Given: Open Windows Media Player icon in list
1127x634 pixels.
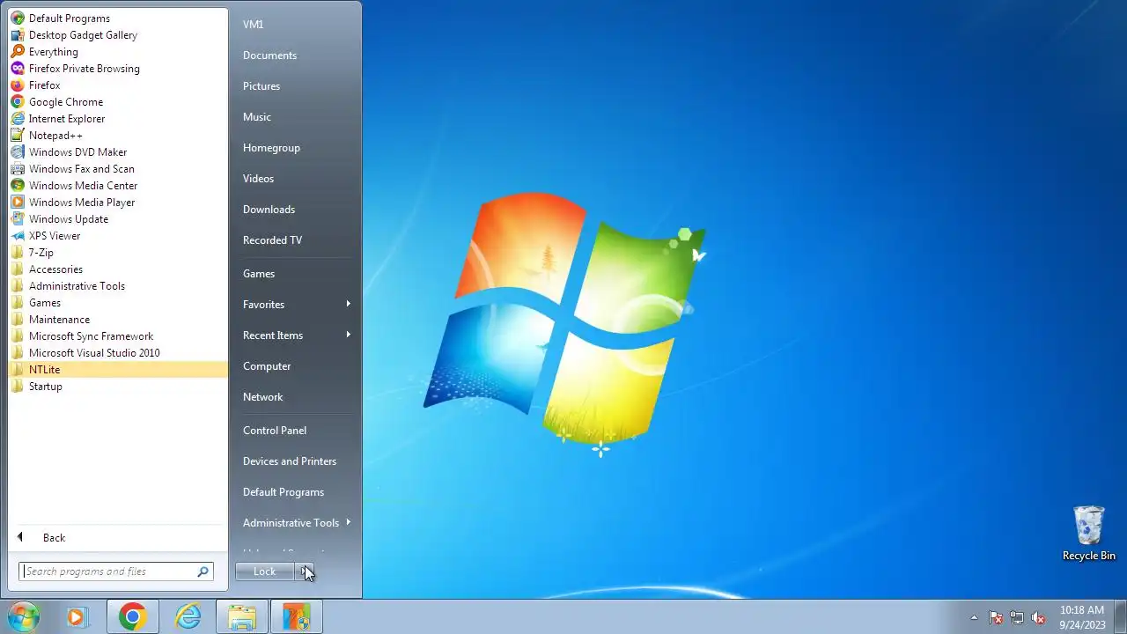Looking at the screenshot, I should pyautogui.click(x=18, y=203).
